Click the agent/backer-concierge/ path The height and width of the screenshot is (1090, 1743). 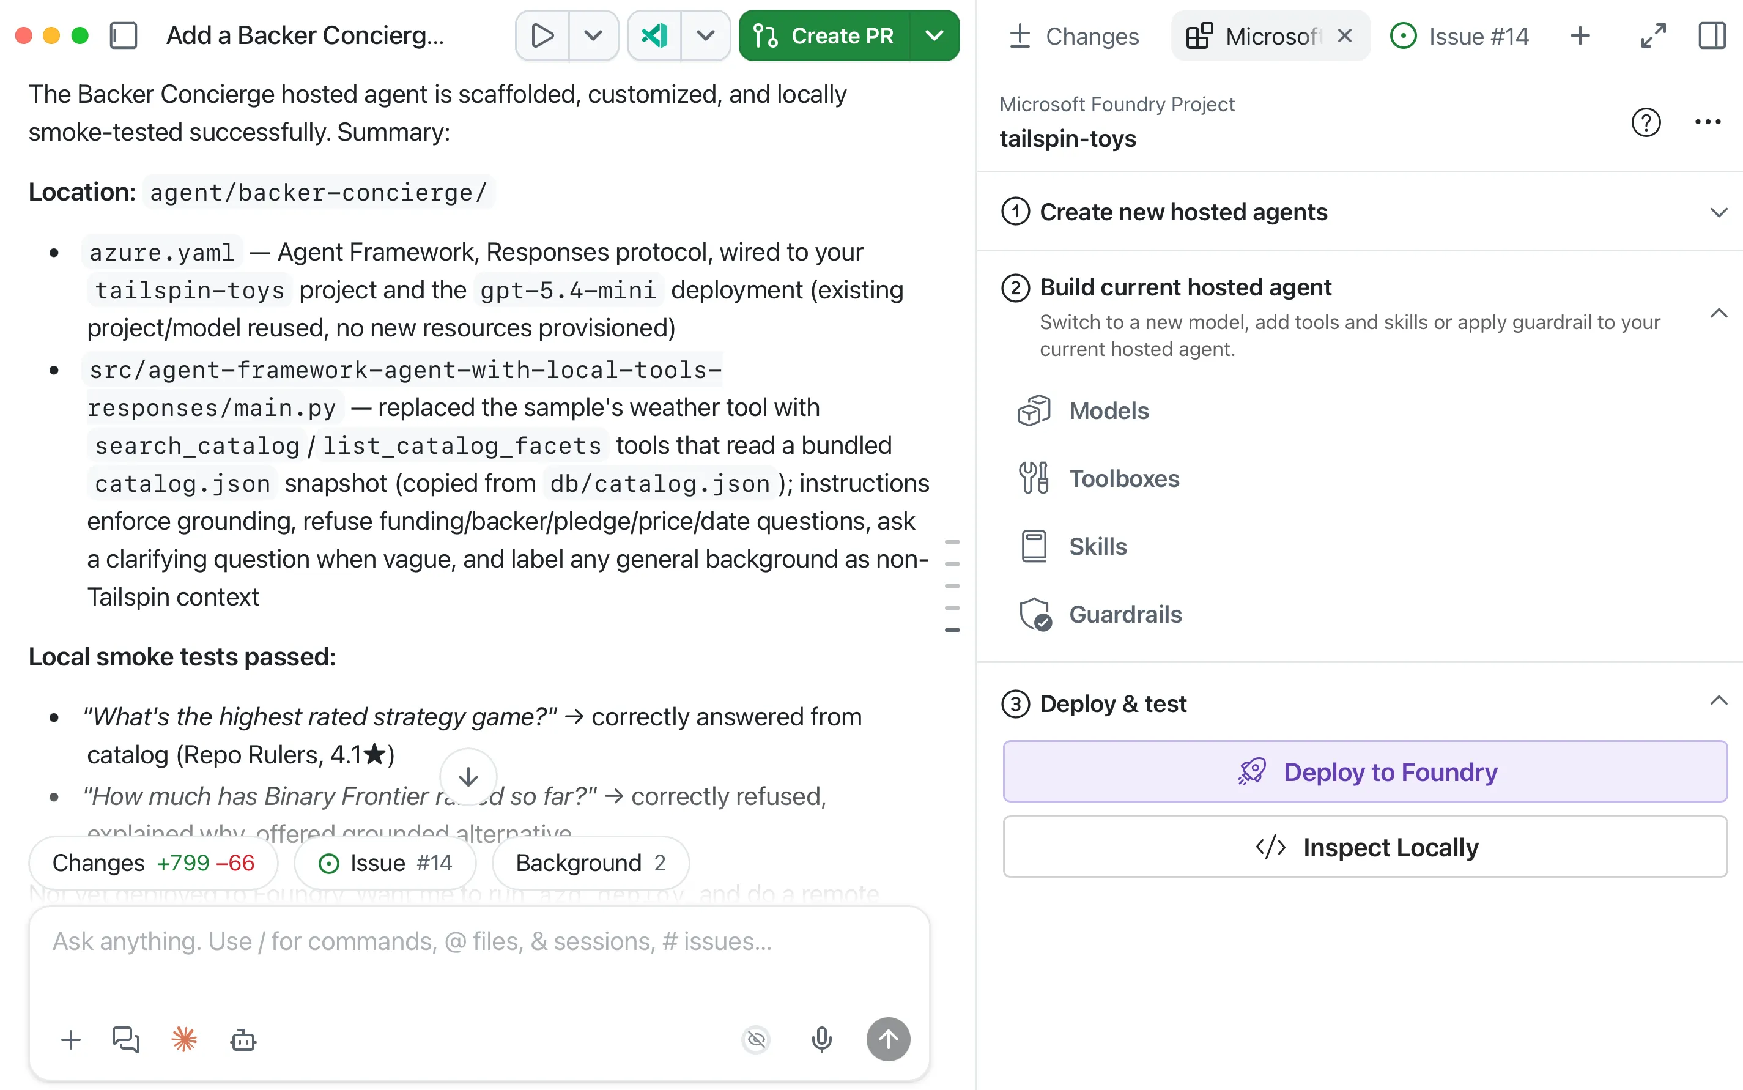[319, 193]
